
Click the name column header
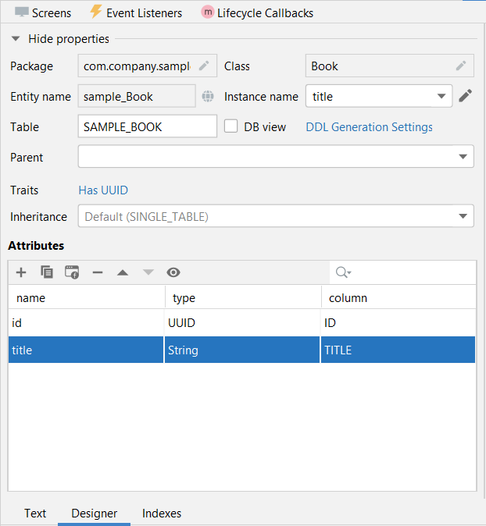[x=87, y=297]
